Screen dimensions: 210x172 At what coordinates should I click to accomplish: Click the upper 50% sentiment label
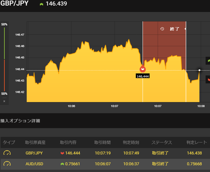[4, 24]
